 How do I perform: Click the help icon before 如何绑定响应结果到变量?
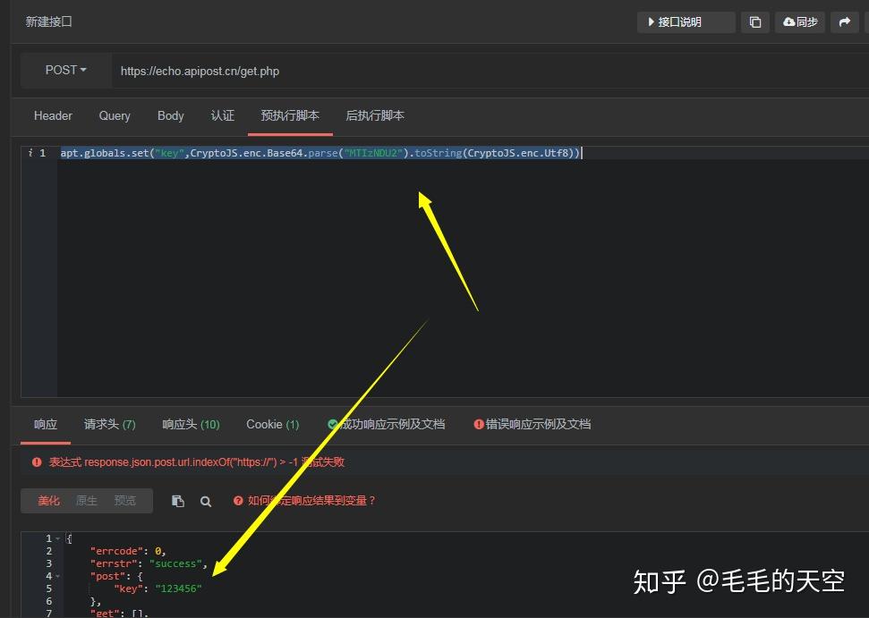tap(238, 501)
